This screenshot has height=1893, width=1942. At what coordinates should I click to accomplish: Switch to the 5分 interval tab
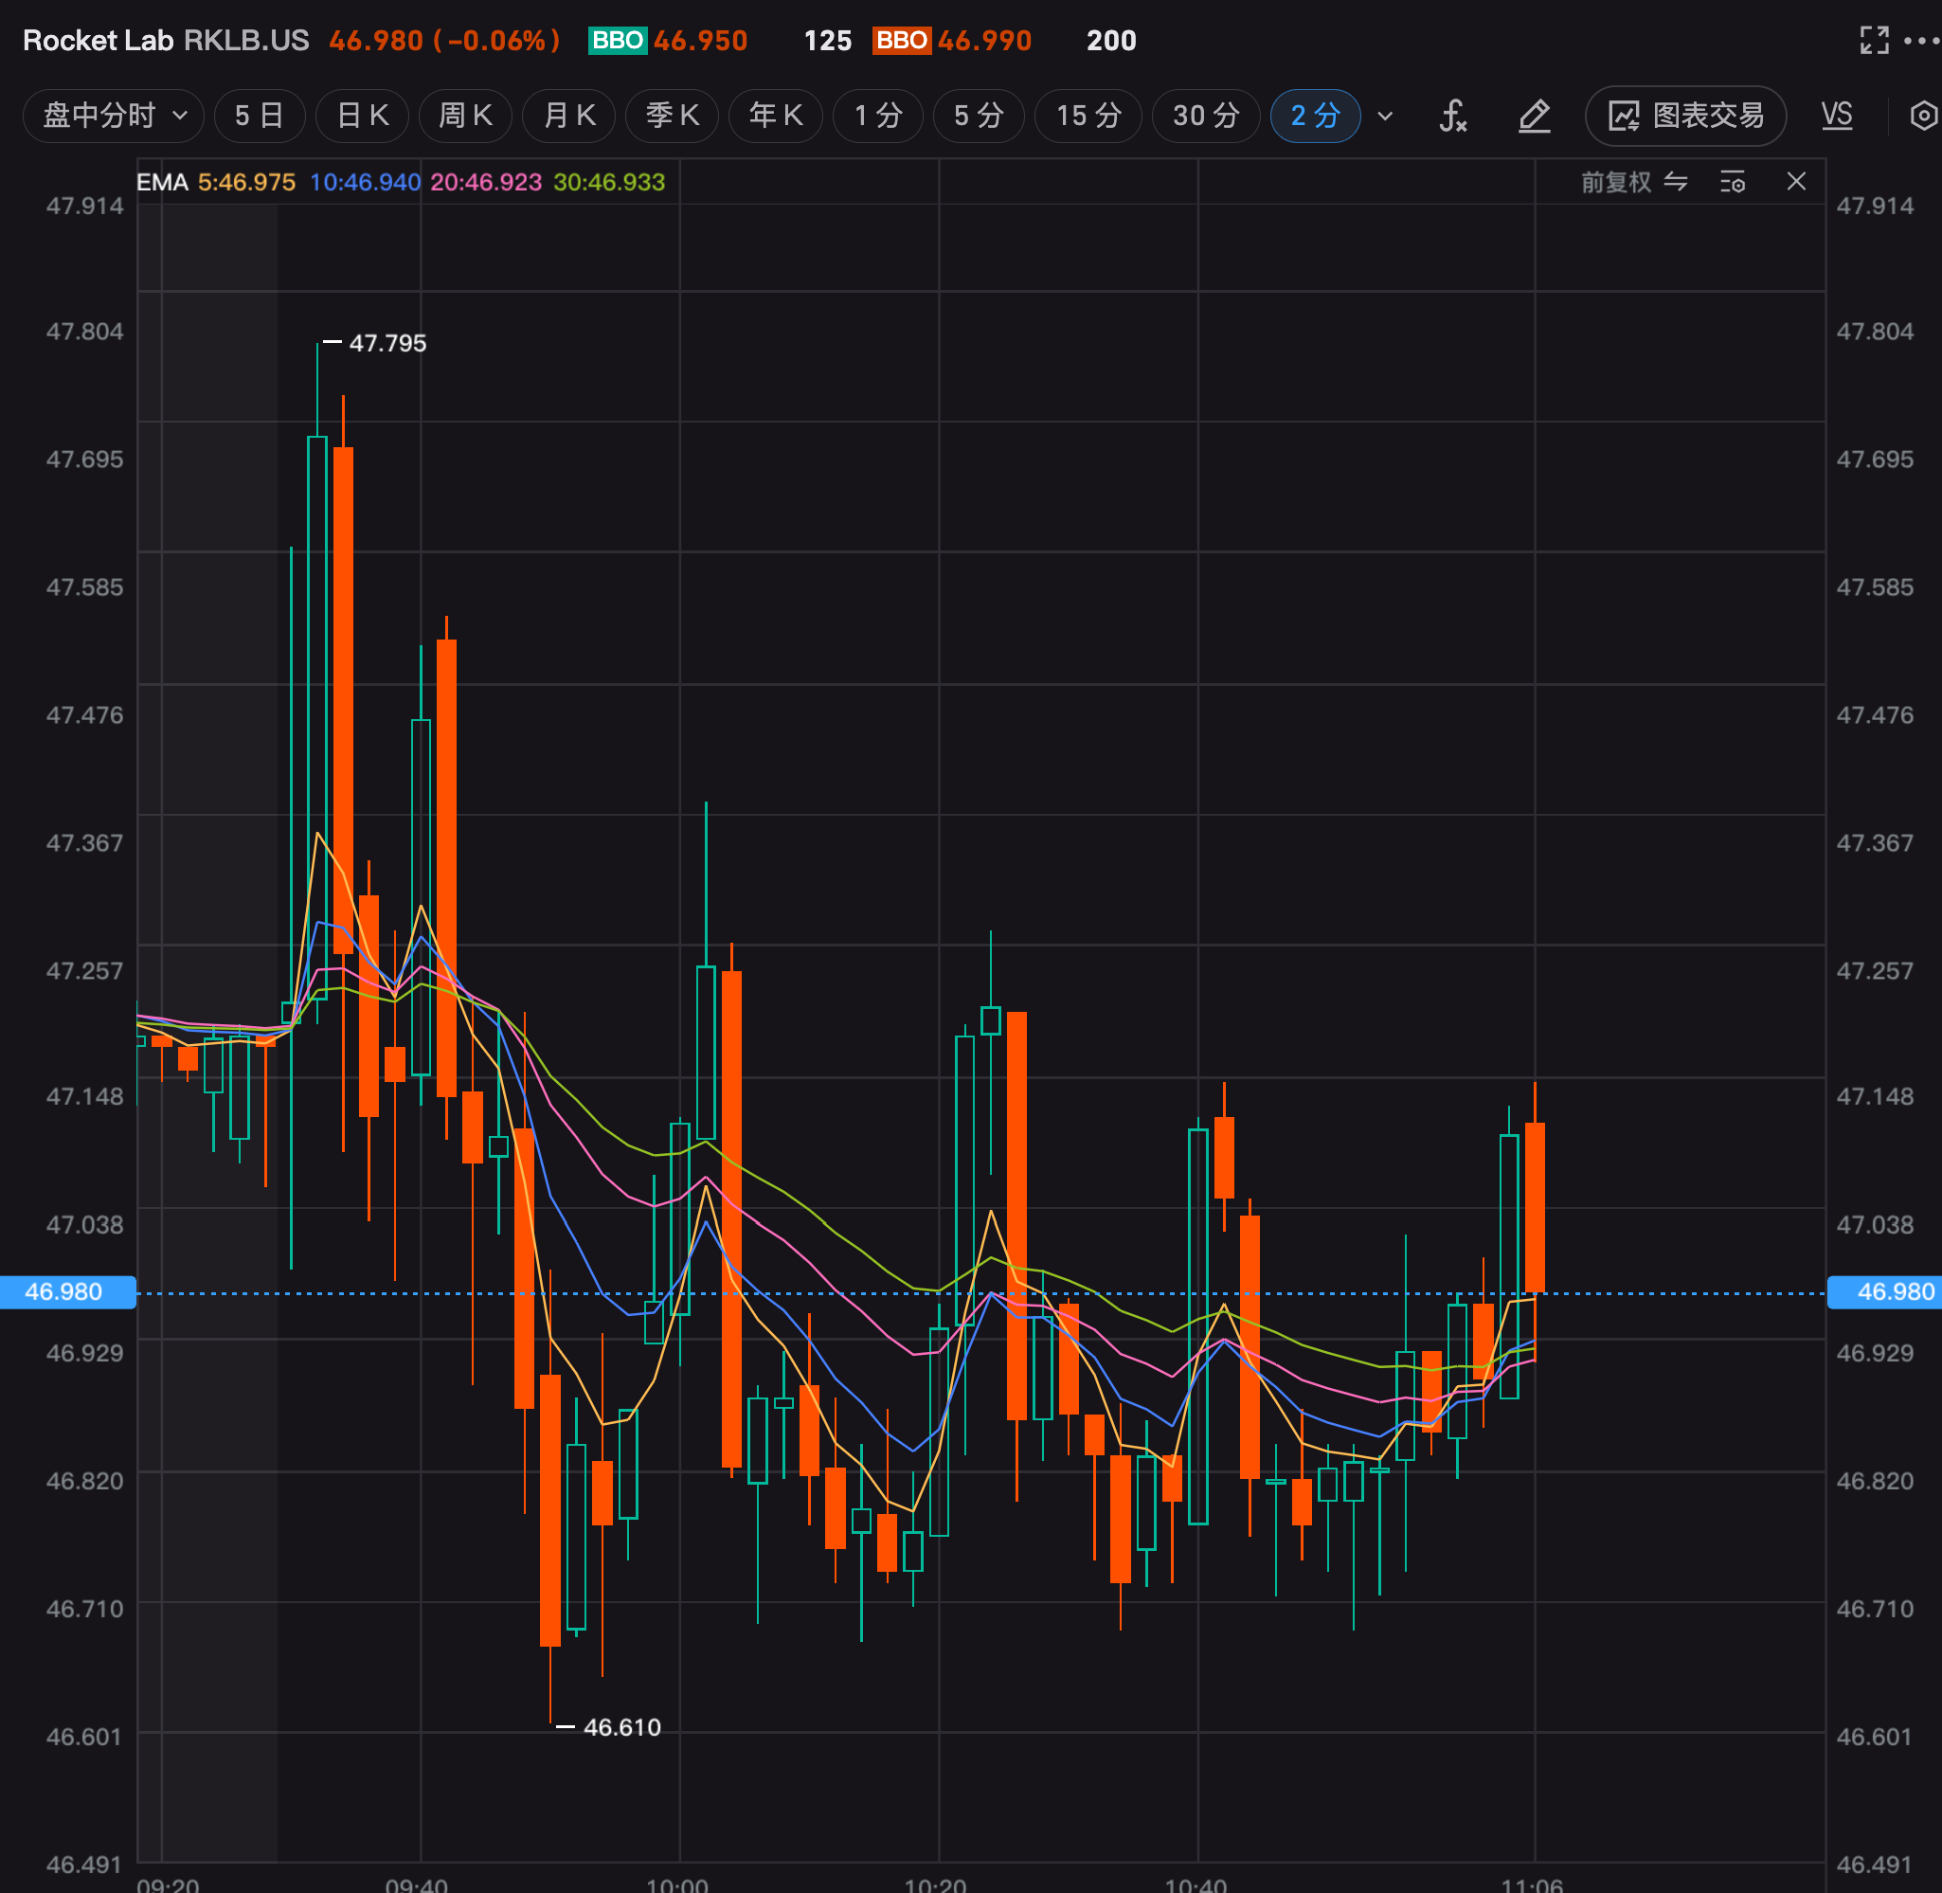[978, 116]
